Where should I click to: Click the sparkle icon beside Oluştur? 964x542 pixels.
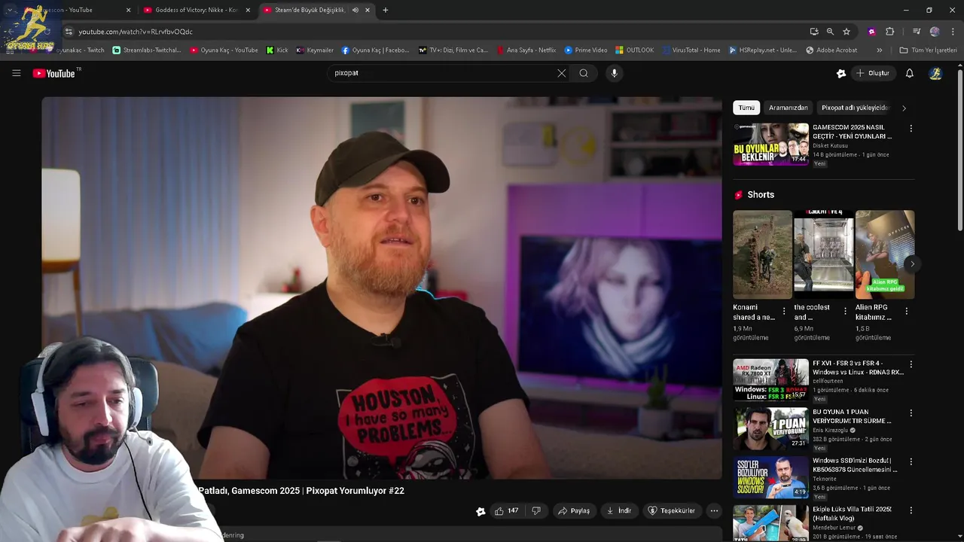coord(841,73)
